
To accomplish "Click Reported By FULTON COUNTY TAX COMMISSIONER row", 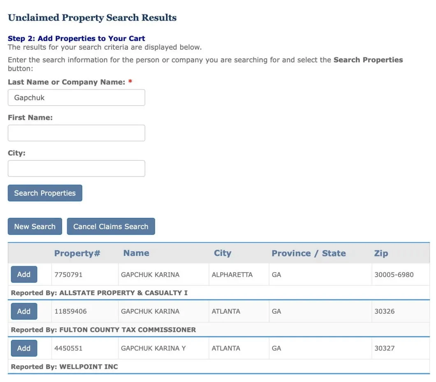I will tap(103, 329).
